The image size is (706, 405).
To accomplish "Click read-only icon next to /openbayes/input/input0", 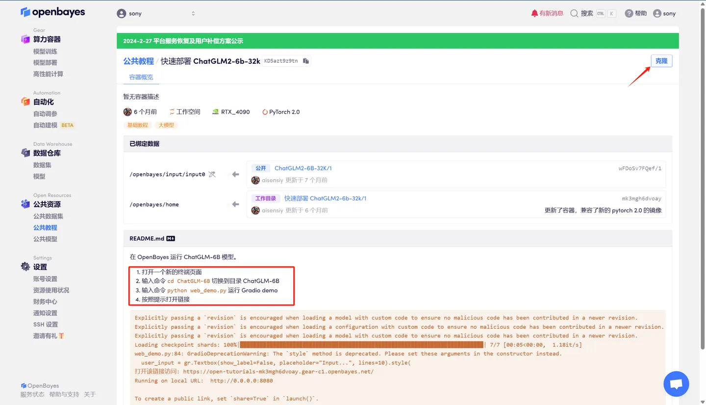I will click(212, 174).
